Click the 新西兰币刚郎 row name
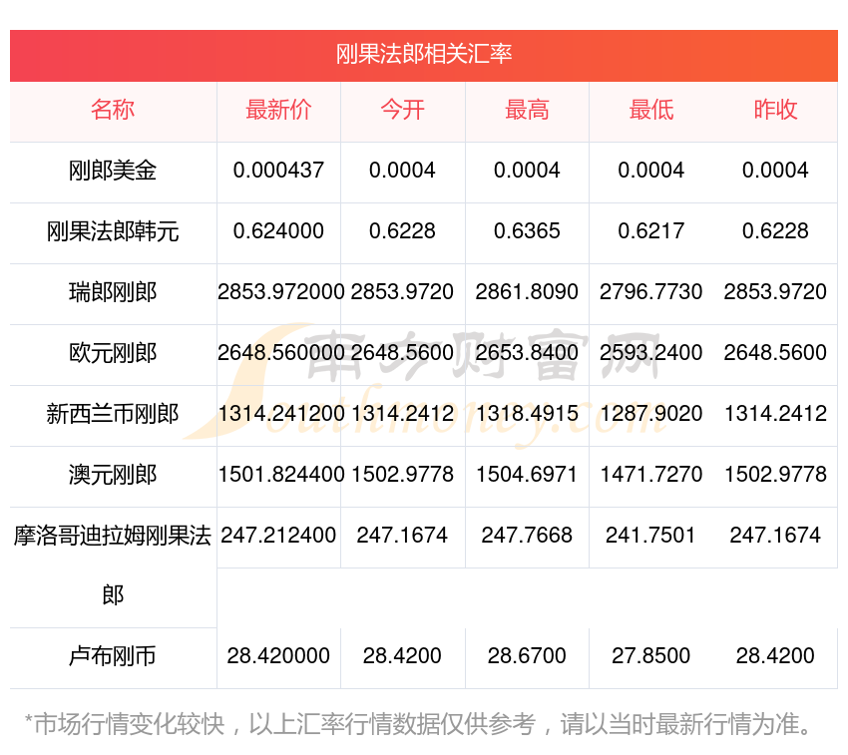Viewport: 848px width, 755px height. [113, 414]
